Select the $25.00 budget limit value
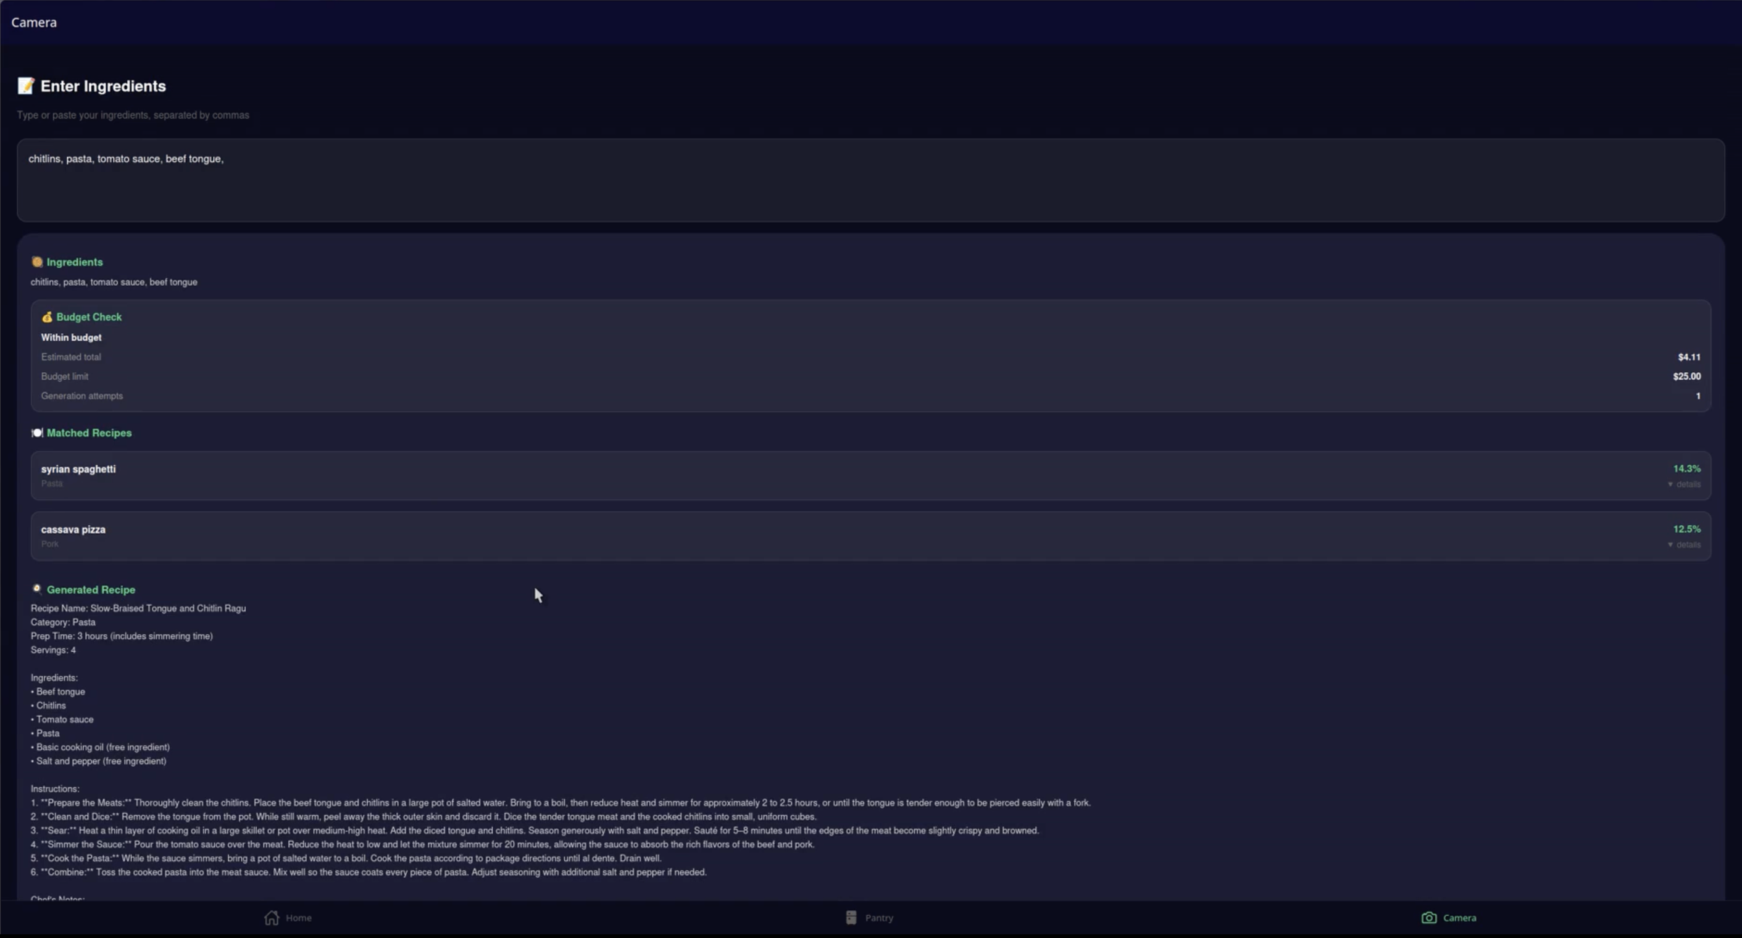1742x938 pixels. 1686,376
